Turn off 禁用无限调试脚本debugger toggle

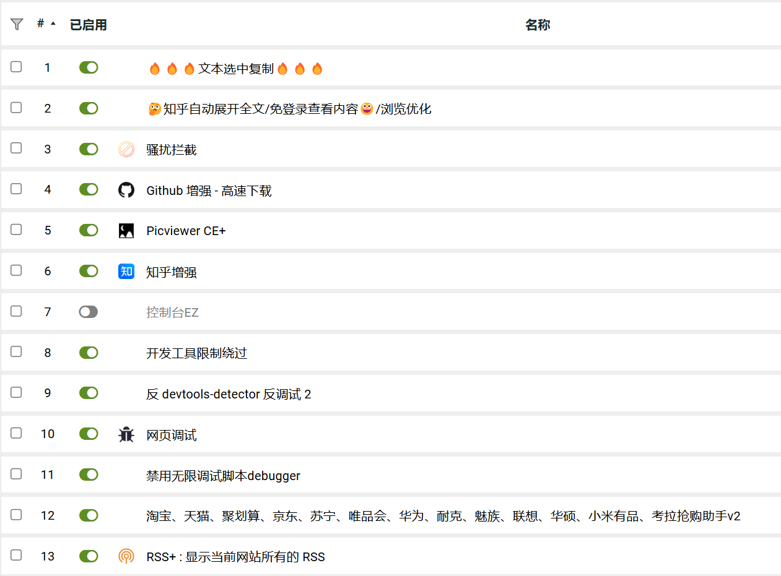(89, 475)
